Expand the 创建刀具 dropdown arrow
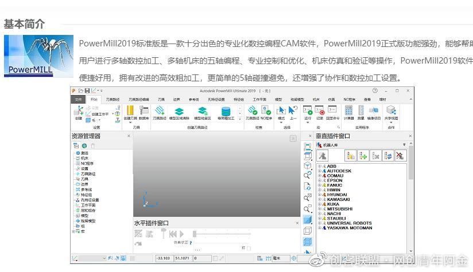This screenshot has width=473, height=272. (x=130, y=123)
